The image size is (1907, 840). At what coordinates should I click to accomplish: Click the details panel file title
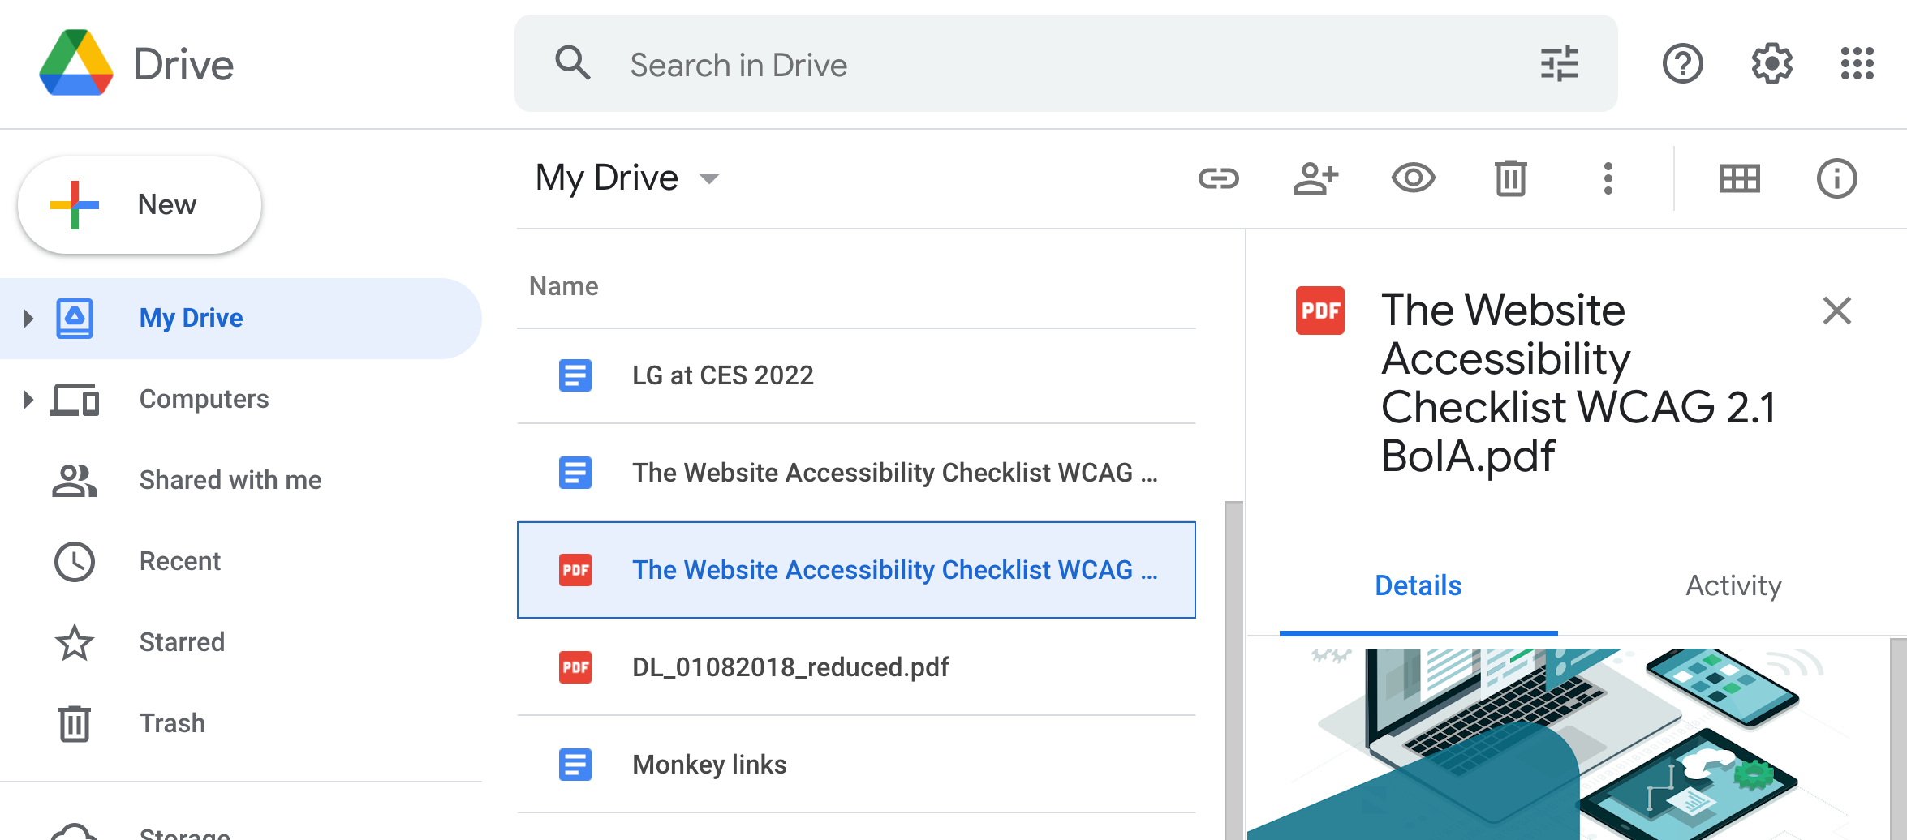pyautogui.click(x=1578, y=383)
